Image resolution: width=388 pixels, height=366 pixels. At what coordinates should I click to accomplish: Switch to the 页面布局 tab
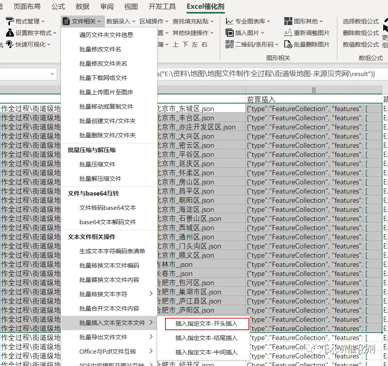coord(27,6)
